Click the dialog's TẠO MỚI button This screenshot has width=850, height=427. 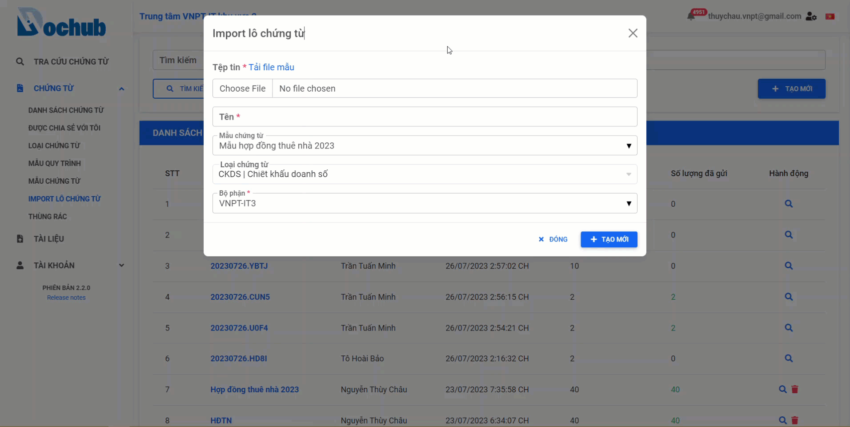(609, 239)
